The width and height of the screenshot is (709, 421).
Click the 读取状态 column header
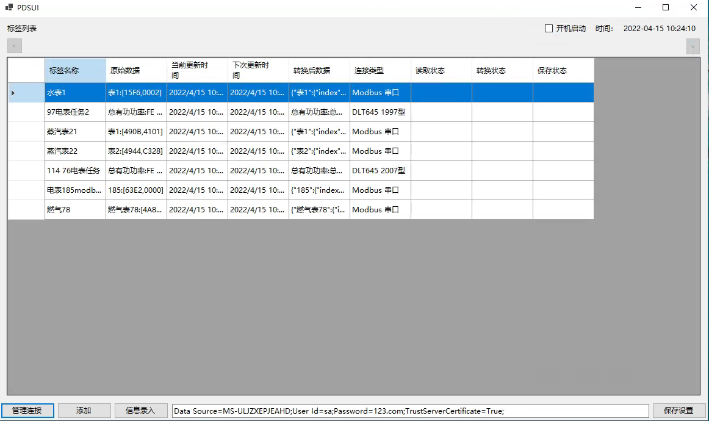click(x=441, y=71)
